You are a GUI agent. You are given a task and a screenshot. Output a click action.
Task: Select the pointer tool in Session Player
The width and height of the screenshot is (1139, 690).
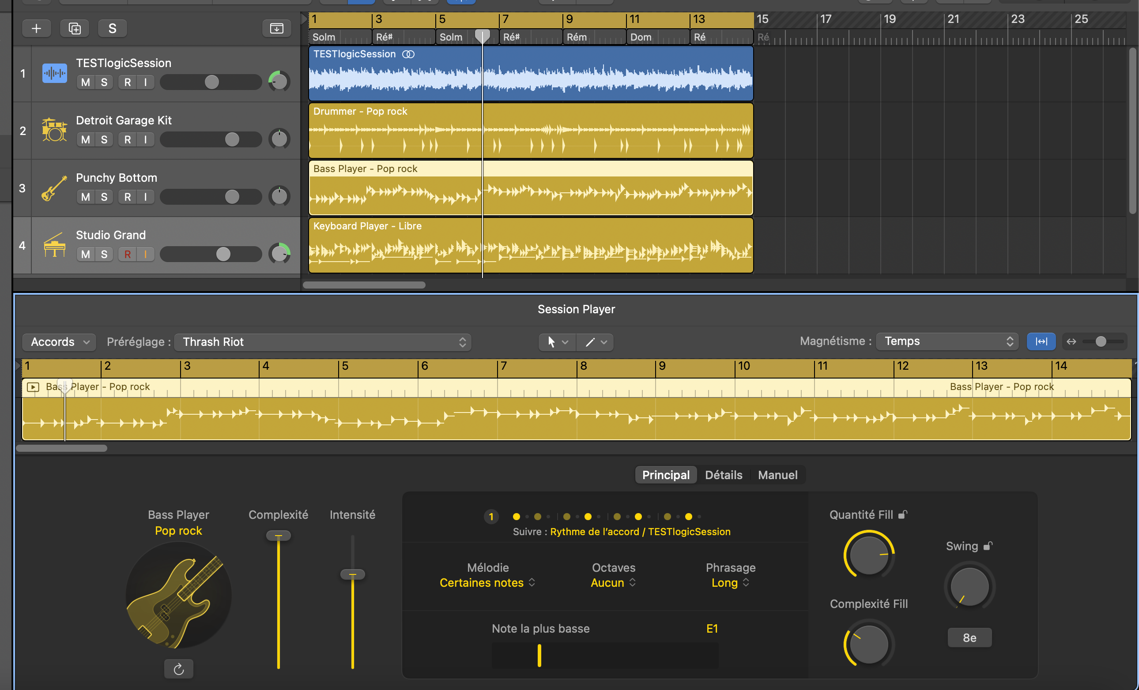click(x=552, y=342)
